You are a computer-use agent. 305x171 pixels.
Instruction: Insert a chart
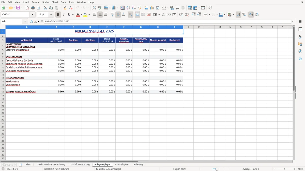point(152,7)
